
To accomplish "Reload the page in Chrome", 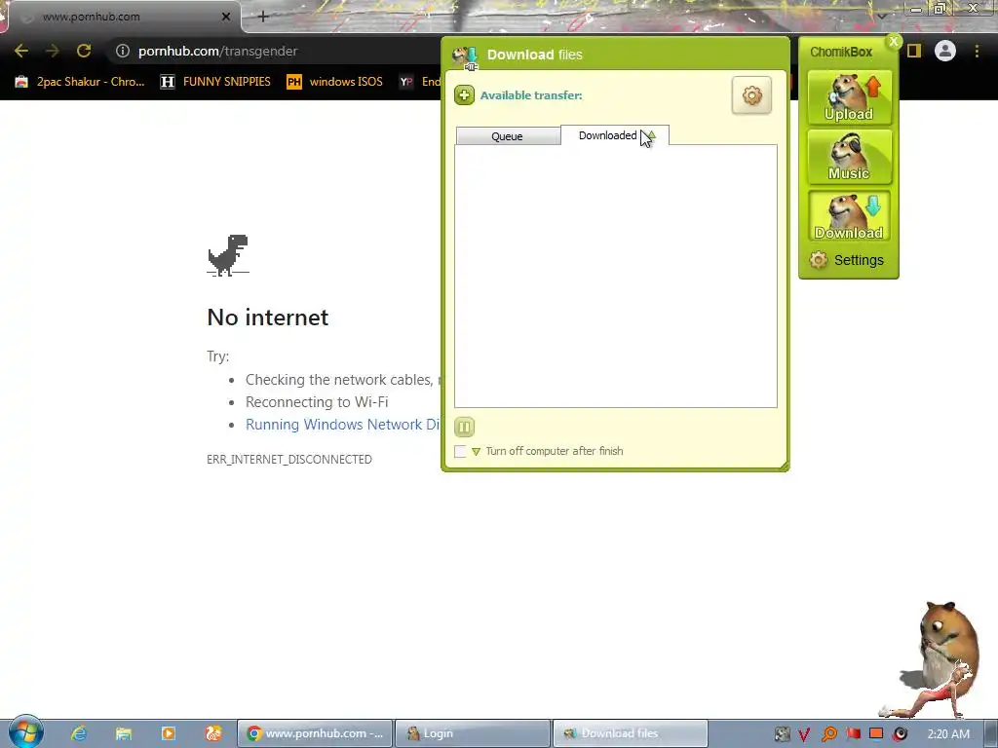I will pyautogui.click(x=84, y=51).
